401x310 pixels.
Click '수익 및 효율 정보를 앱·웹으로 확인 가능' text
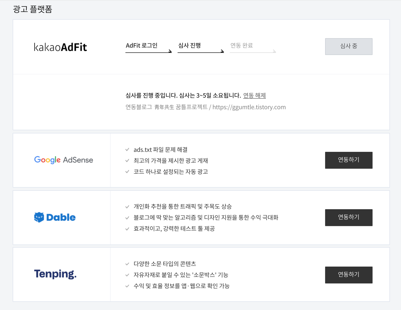tap(182, 286)
